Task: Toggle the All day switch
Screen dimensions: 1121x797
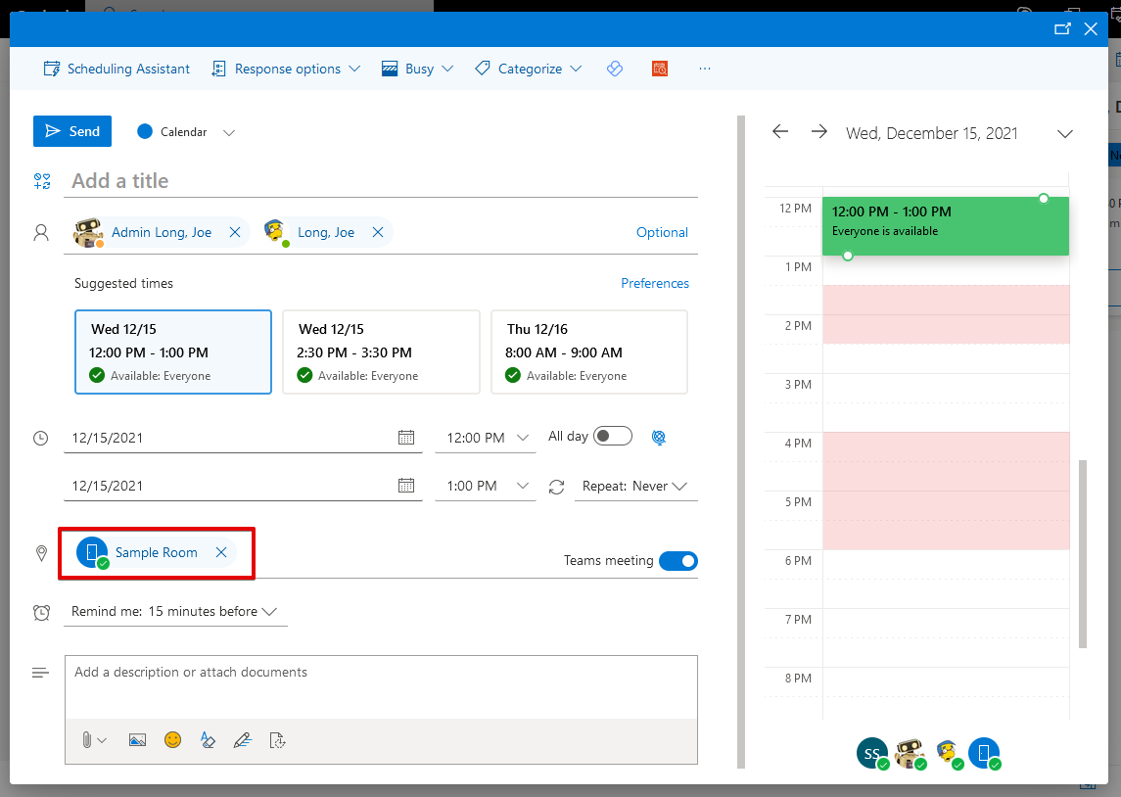Action: point(613,437)
